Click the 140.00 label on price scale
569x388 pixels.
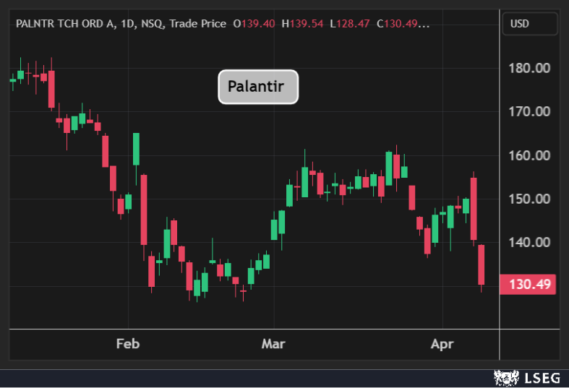pyautogui.click(x=531, y=242)
